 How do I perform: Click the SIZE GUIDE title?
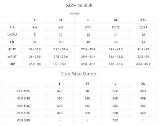tap(79, 5)
